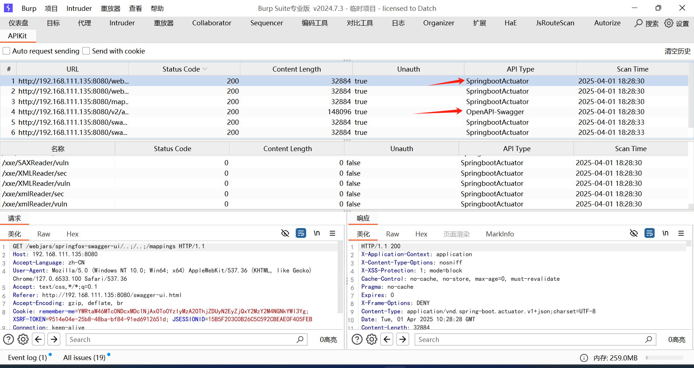Image resolution: width=694 pixels, height=368 pixels.
Task: Open the 请求 panel tab
Action: coord(14,218)
